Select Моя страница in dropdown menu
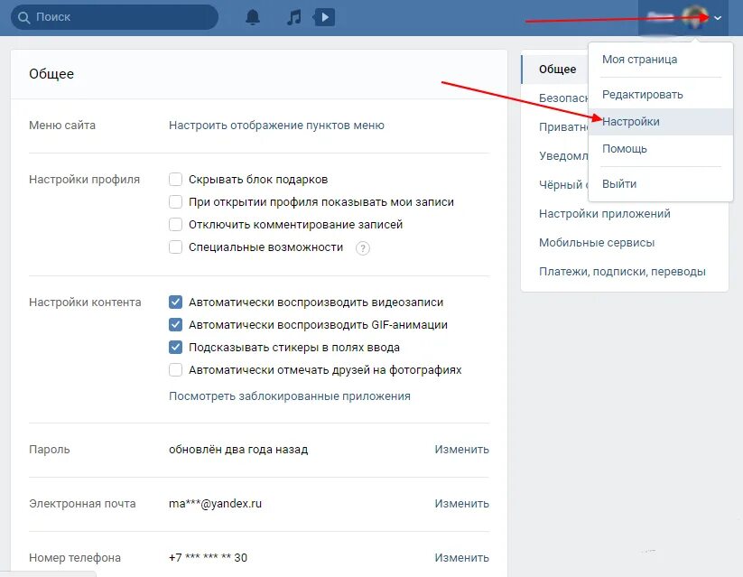This screenshot has height=577, width=743. click(661, 60)
